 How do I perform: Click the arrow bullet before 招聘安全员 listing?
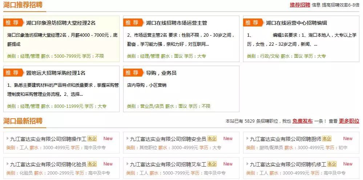pos(128,138)
